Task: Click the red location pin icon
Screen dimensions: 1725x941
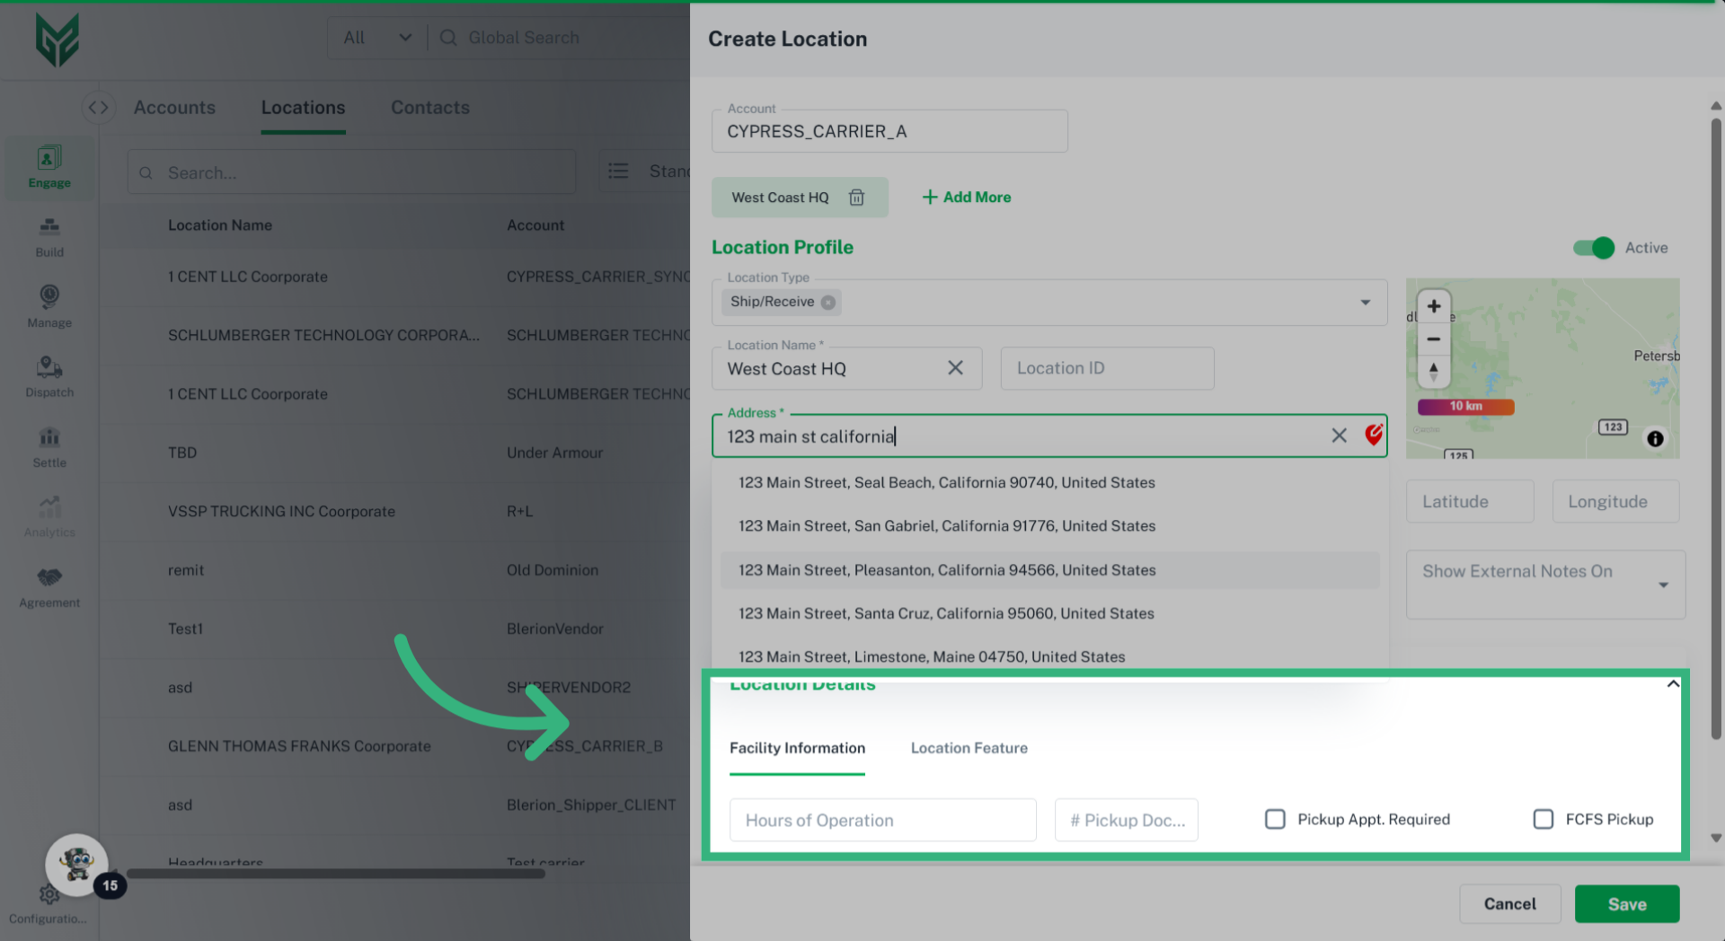Action: (x=1374, y=435)
